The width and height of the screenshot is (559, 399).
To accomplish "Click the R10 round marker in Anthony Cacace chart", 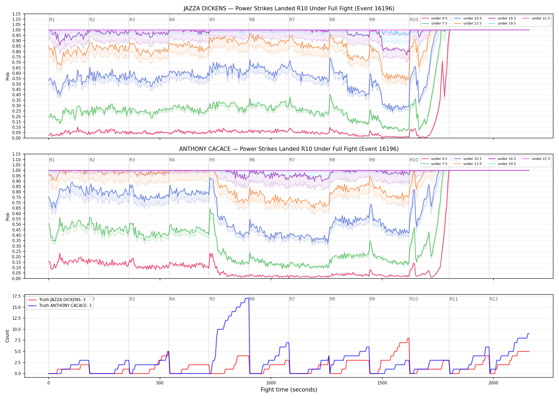I will (x=414, y=160).
